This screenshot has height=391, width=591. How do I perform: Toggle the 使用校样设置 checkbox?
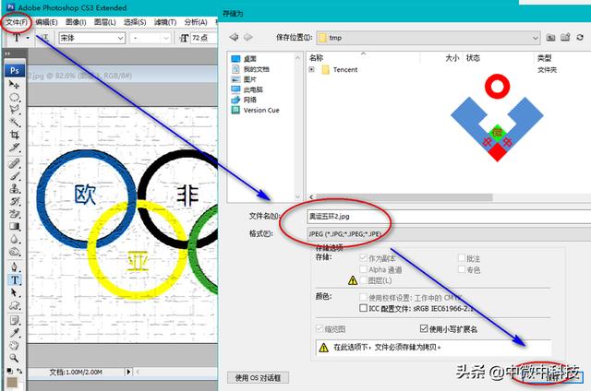[363, 297]
